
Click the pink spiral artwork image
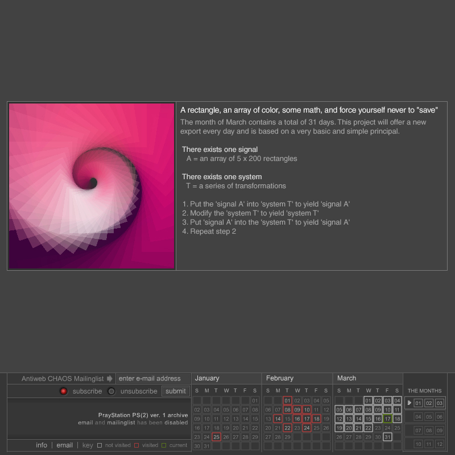click(x=92, y=186)
